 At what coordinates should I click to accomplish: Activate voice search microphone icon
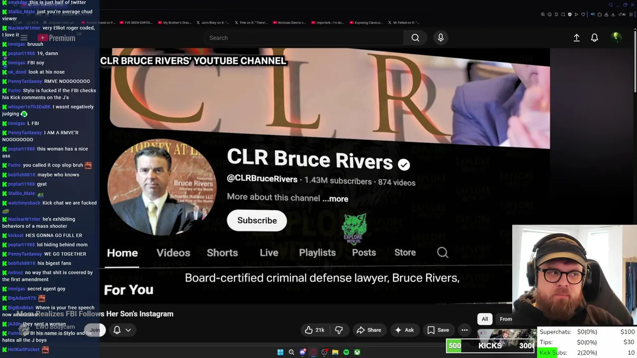click(440, 38)
